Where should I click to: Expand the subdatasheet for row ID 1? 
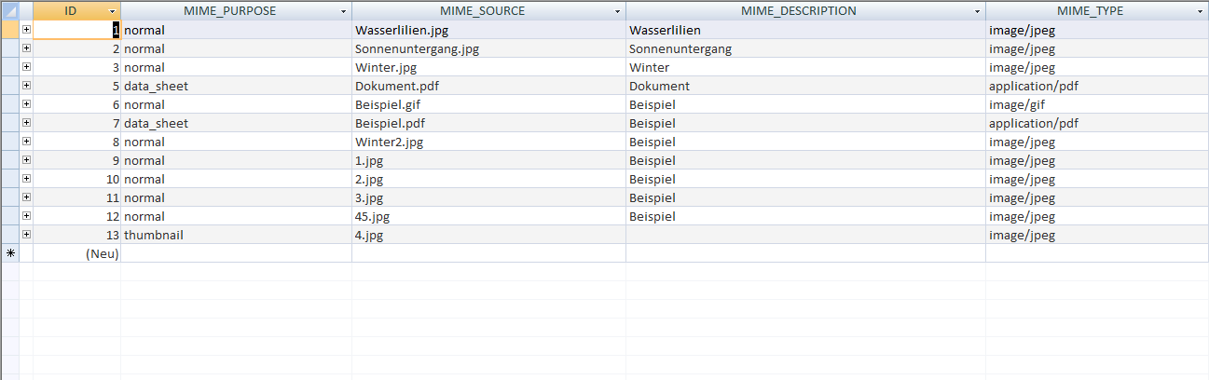click(x=26, y=30)
